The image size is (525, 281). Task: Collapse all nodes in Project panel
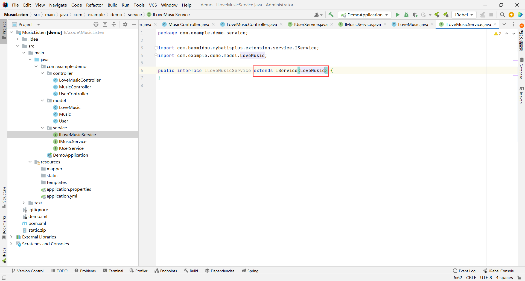click(114, 24)
